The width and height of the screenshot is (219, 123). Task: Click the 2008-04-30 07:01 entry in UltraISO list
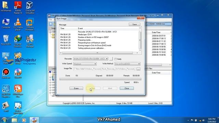pos(159,36)
